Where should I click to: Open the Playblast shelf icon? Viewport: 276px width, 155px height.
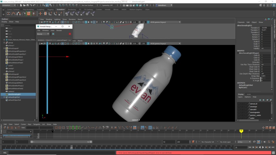(9, 13)
